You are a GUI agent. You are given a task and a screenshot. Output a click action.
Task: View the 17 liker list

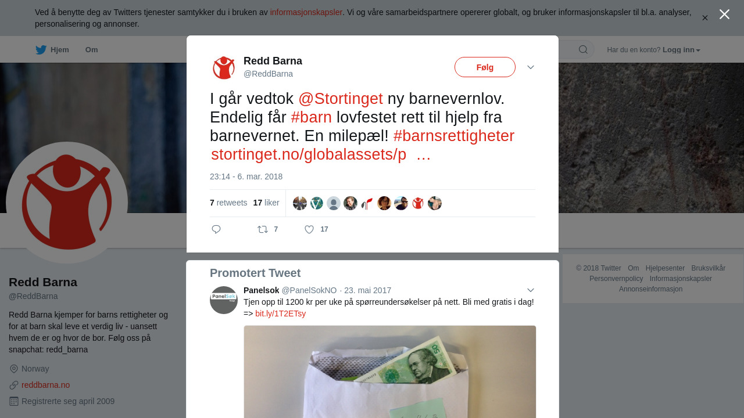[266, 203]
